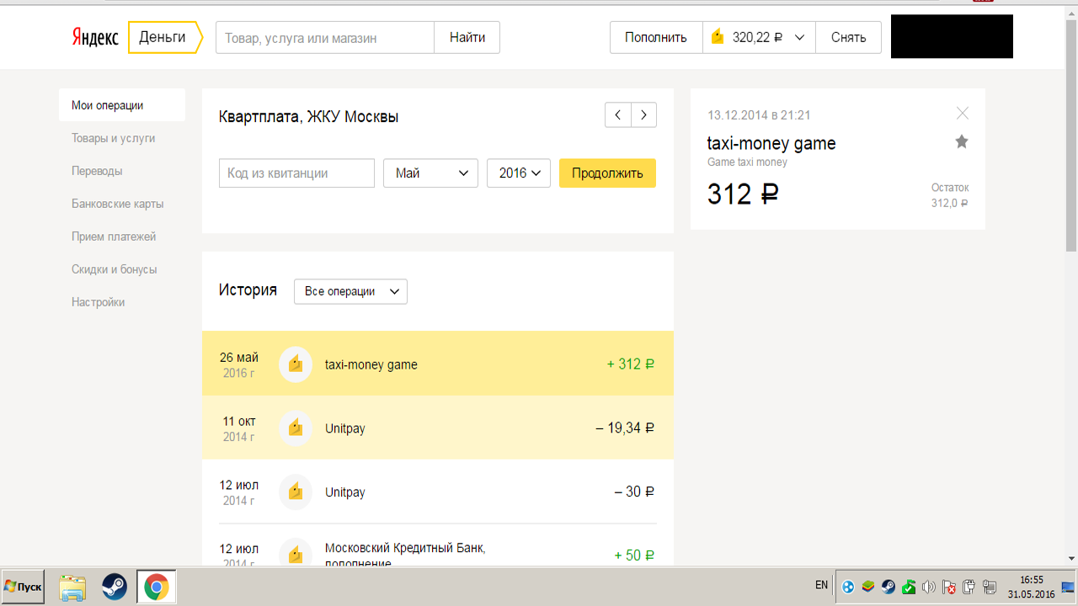The image size is (1078, 606).
Task: Expand the Все операции history filter
Action: 350,291
